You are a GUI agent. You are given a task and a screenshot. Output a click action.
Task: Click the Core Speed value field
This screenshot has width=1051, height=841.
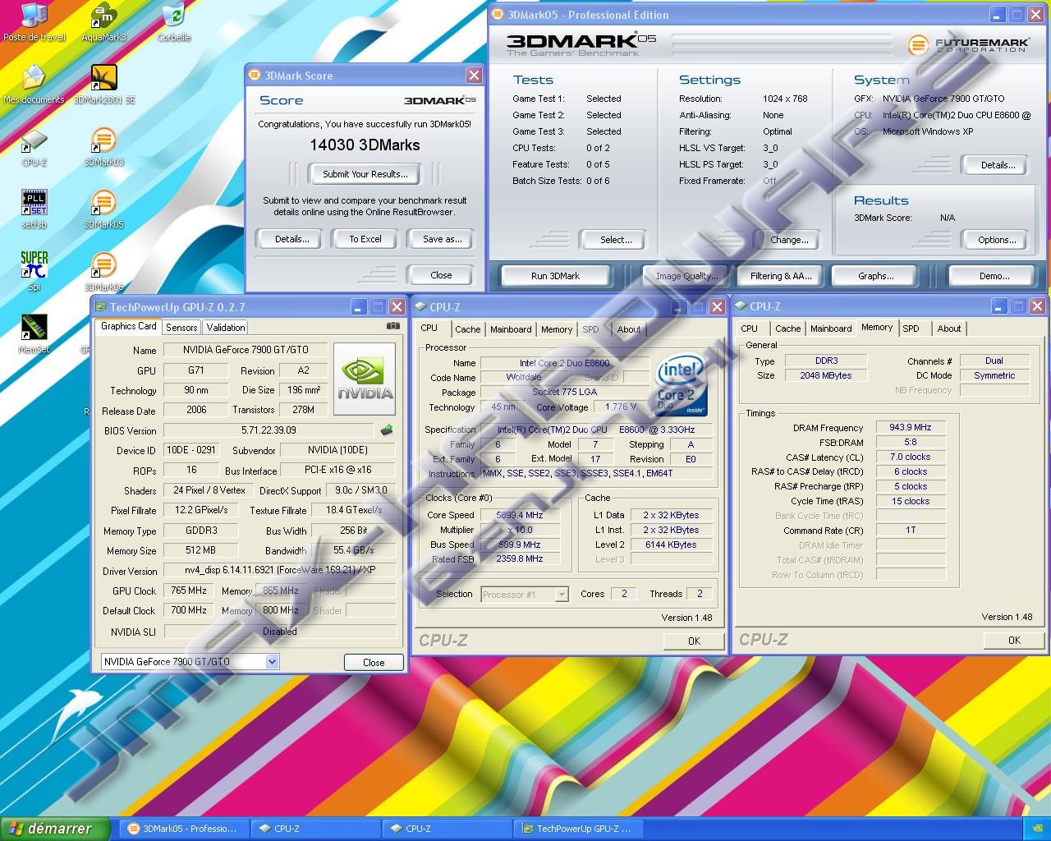point(520,515)
